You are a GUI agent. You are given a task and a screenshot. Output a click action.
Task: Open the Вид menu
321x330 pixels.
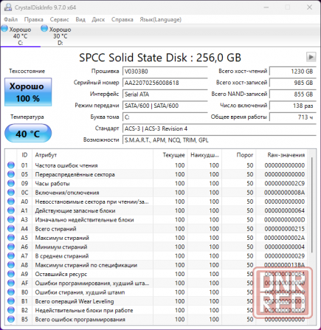[x=80, y=19]
